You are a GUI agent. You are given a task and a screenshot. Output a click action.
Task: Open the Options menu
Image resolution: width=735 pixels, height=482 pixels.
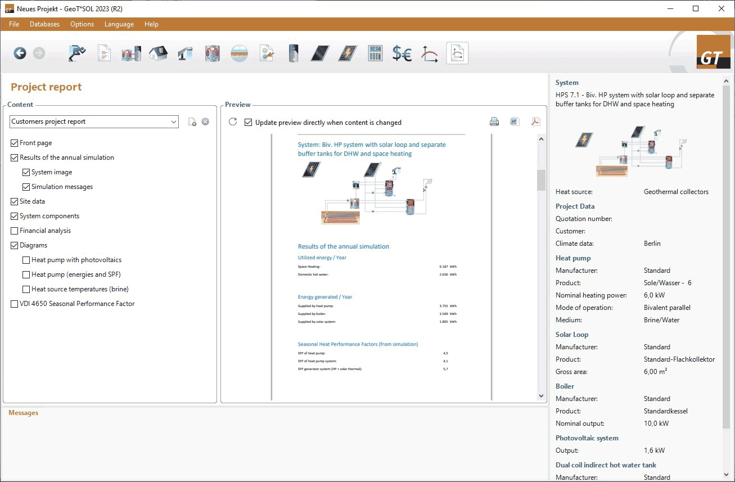click(82, 24)
